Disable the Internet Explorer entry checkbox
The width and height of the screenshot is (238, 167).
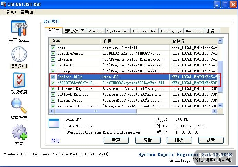[53, 88]
